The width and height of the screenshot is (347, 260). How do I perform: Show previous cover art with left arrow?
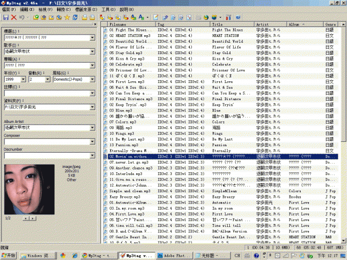pyautogui.click(x=26, y=218)
